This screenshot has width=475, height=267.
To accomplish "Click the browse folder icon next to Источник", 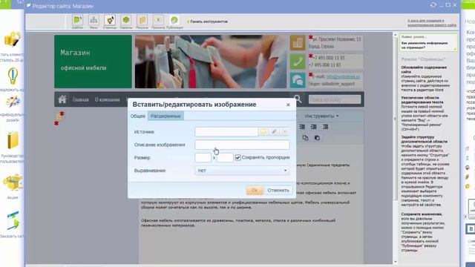I will point(263,132).
